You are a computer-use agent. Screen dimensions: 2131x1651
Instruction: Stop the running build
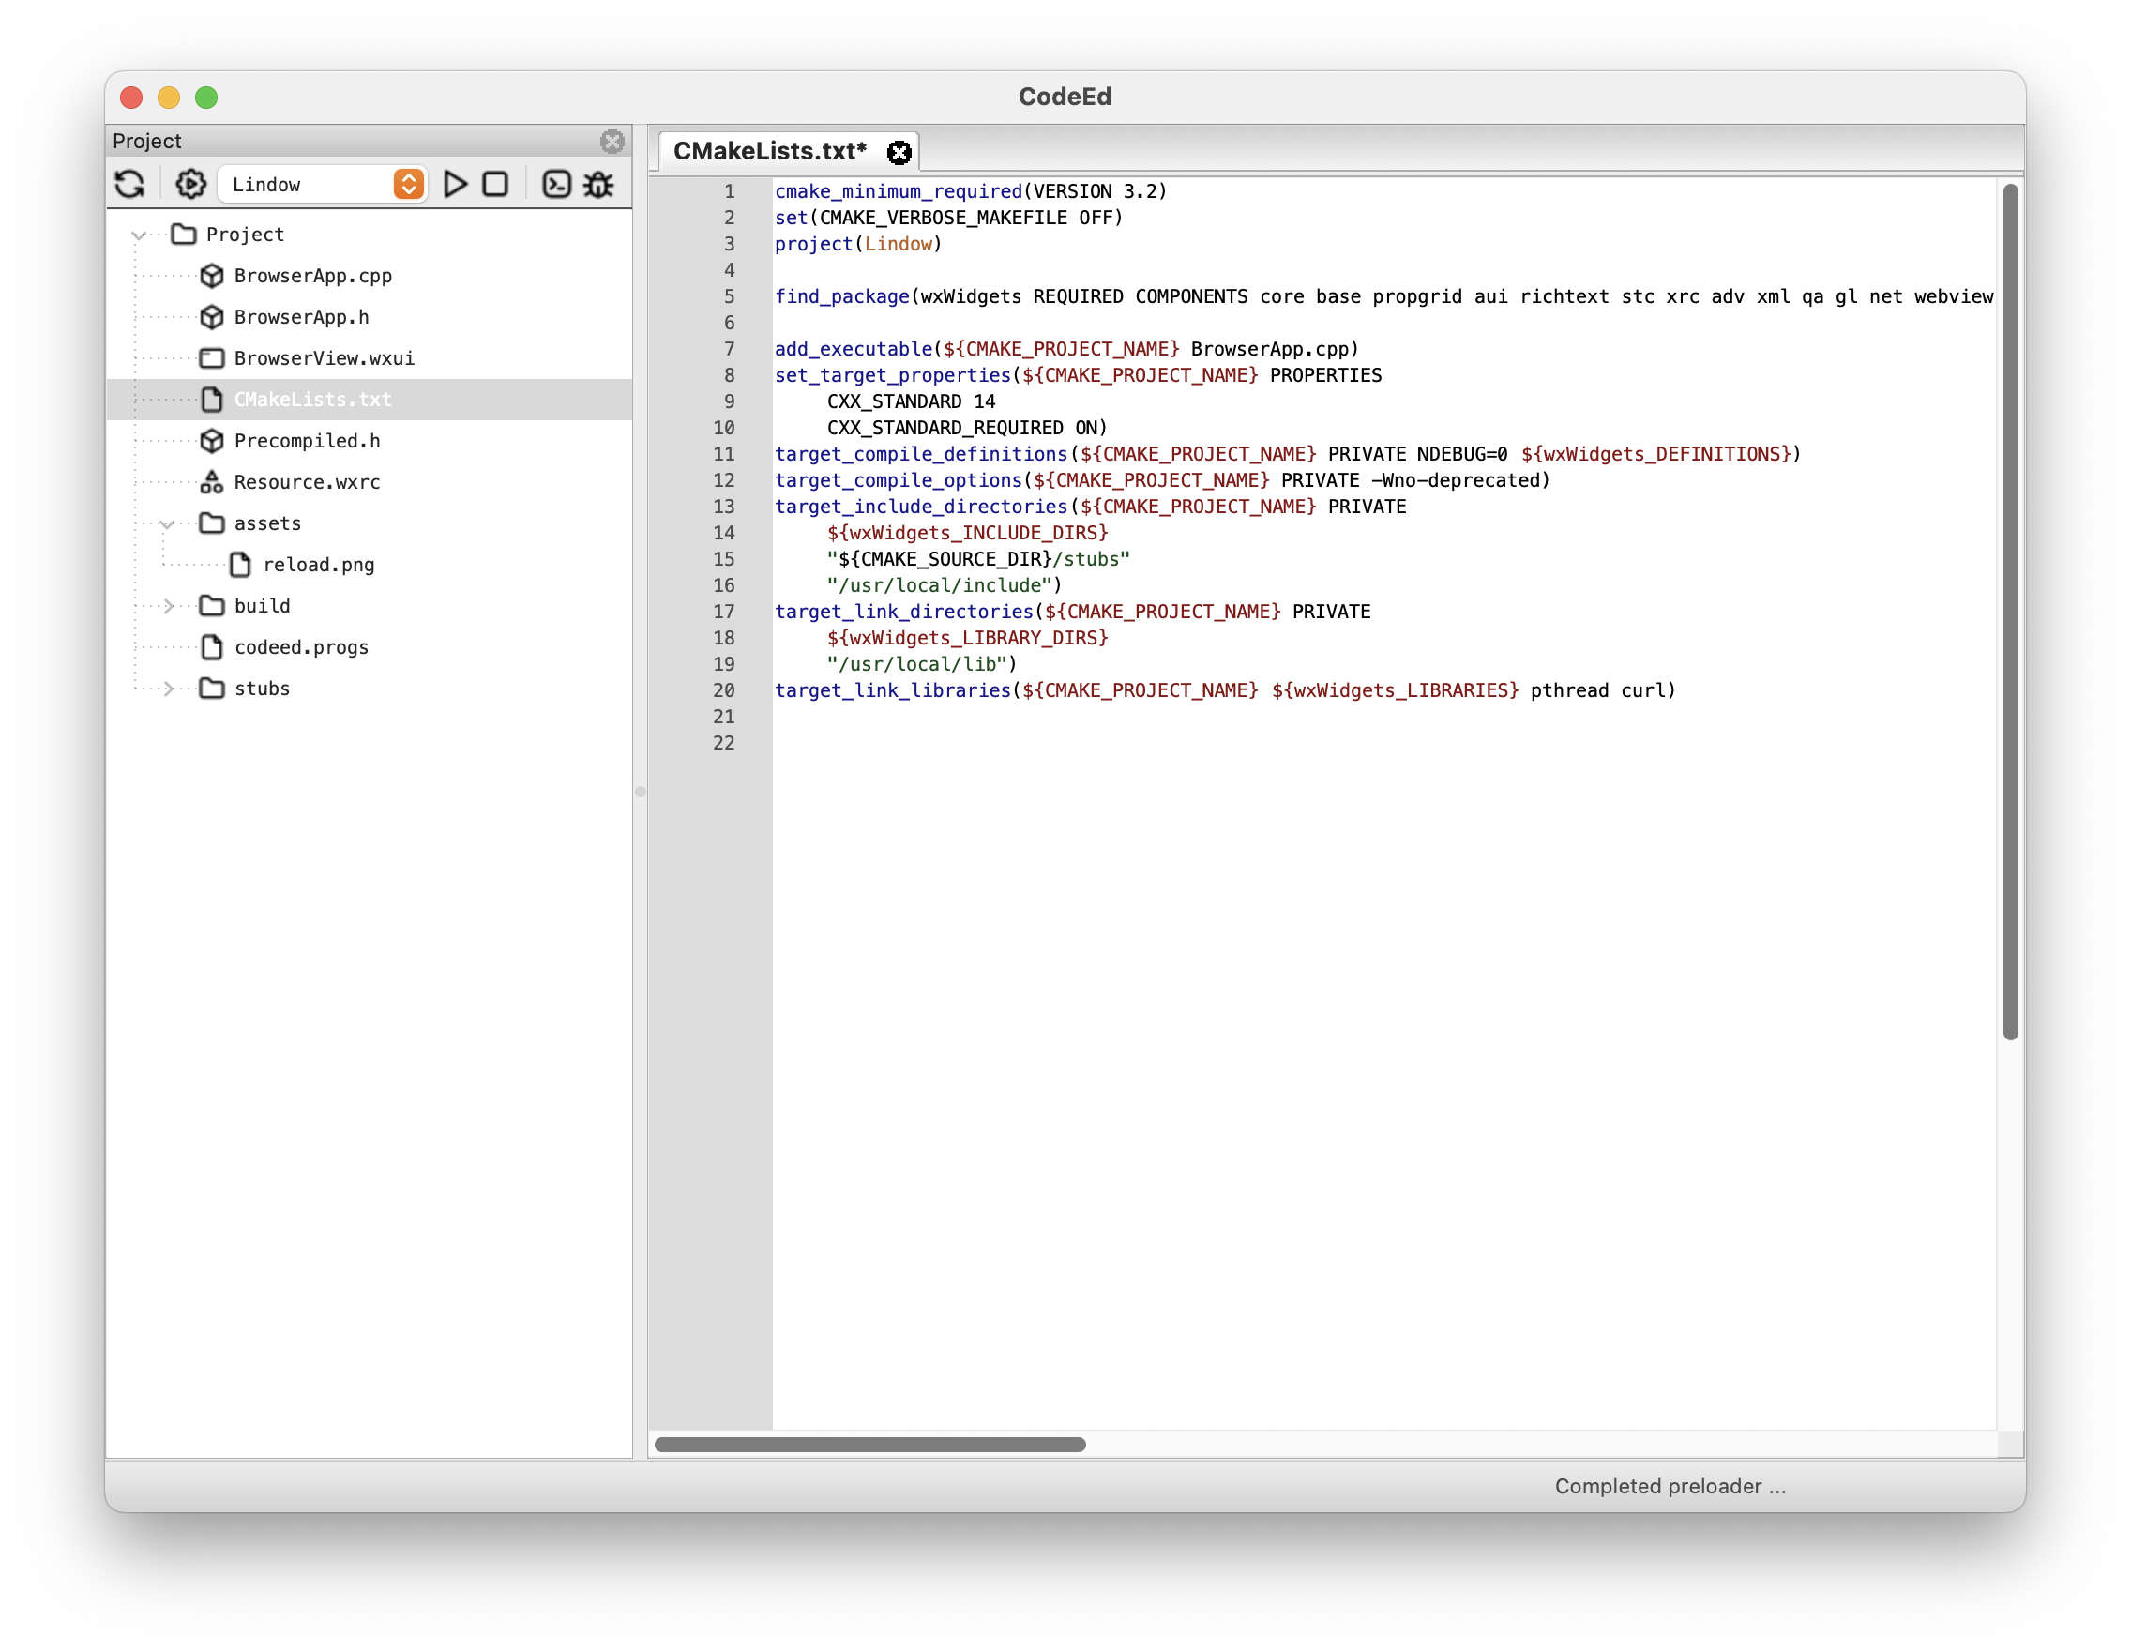(x=495, y=185)
